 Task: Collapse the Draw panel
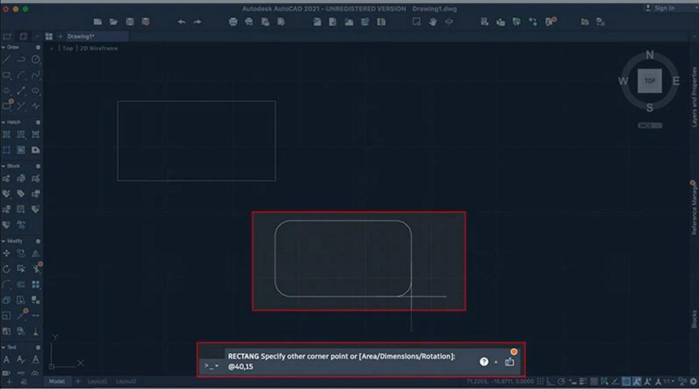click(4, 47)
